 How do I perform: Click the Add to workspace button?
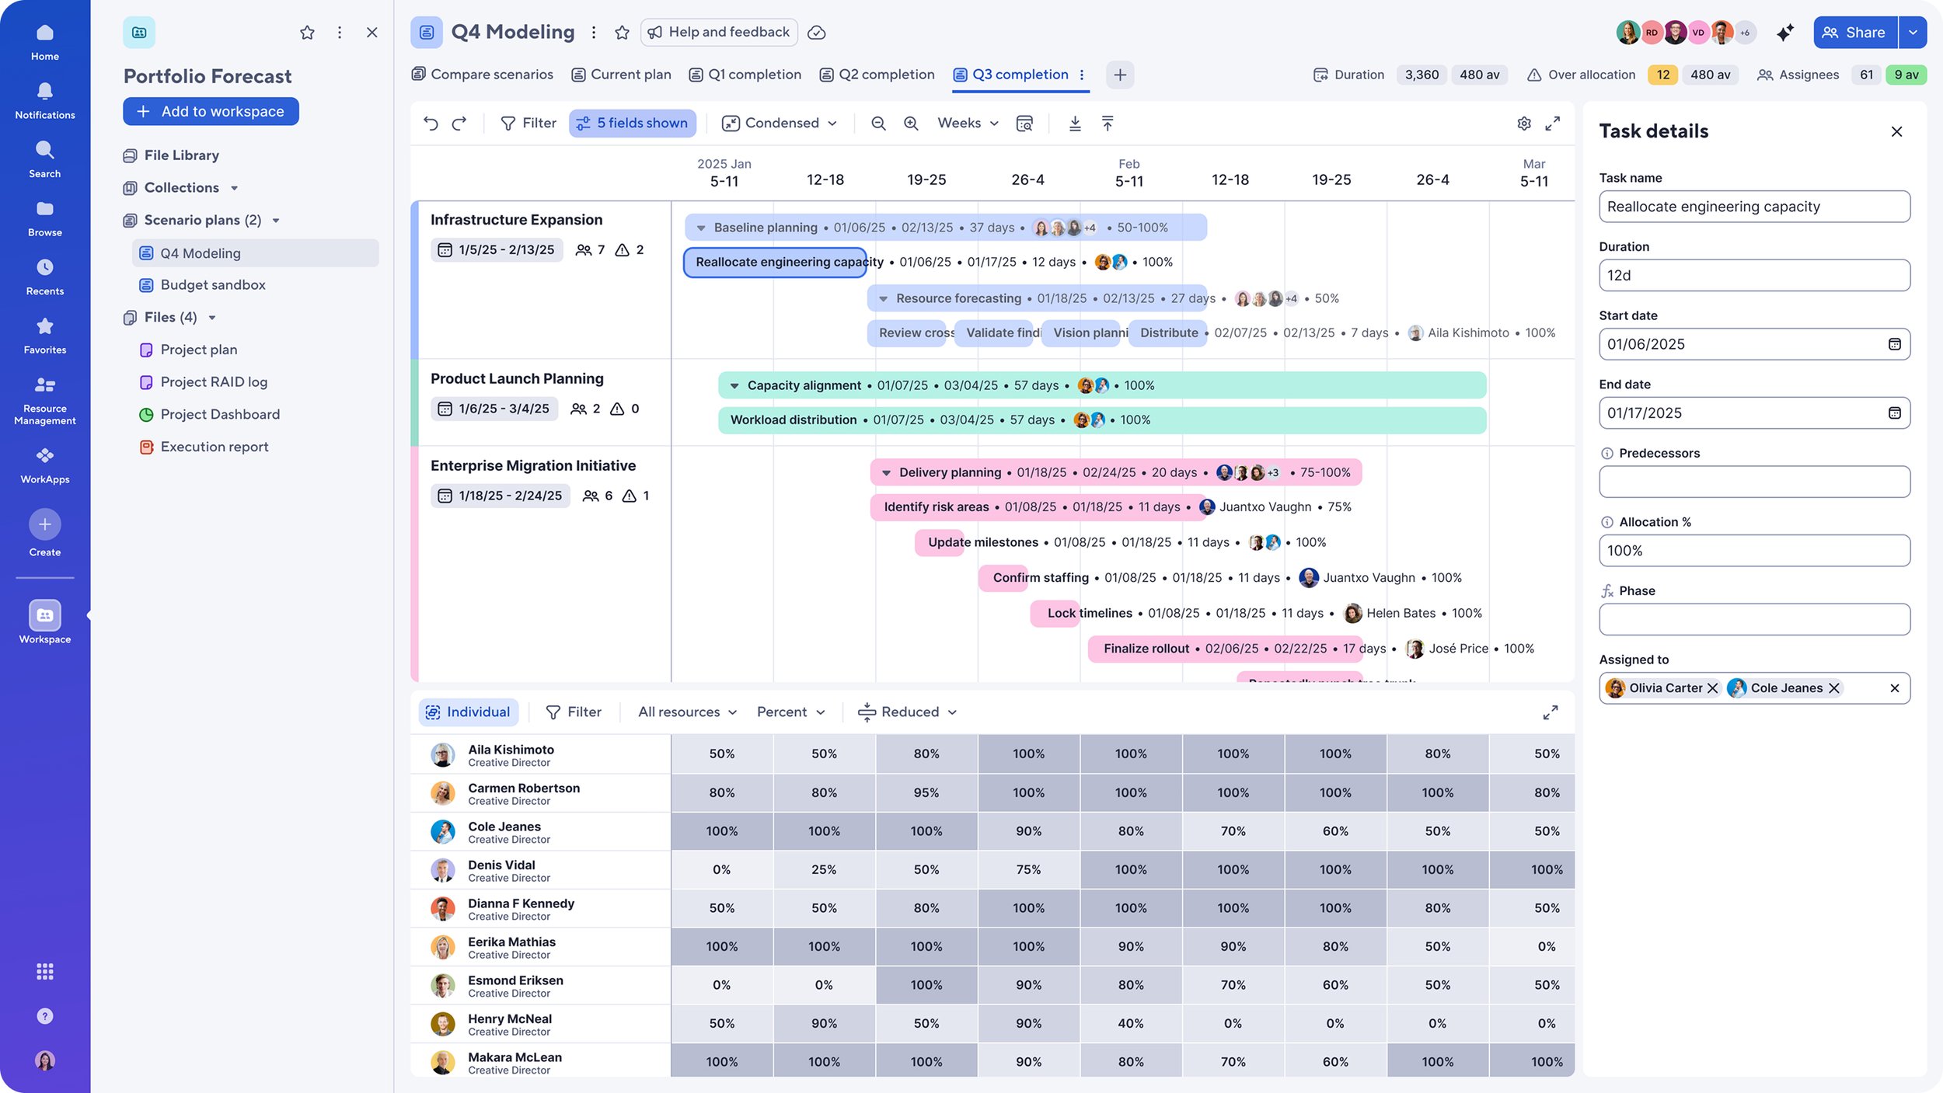(211, 112)
